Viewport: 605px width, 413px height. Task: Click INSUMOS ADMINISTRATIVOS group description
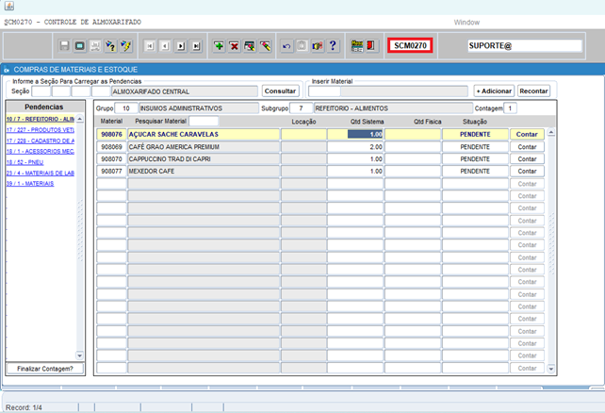pos(198,108)
